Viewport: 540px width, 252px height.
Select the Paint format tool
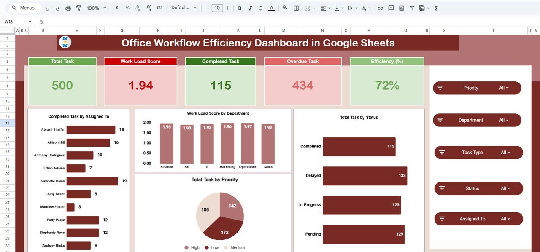[78, 8]
